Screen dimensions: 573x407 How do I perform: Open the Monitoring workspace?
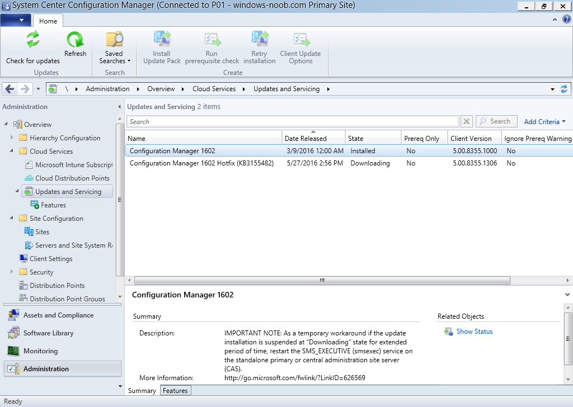[63, 351]
